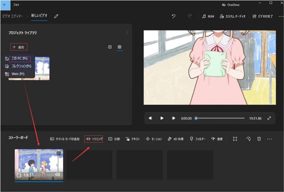
Task: Click the 0:00.00 current time
Action: [x=186, y=119]
